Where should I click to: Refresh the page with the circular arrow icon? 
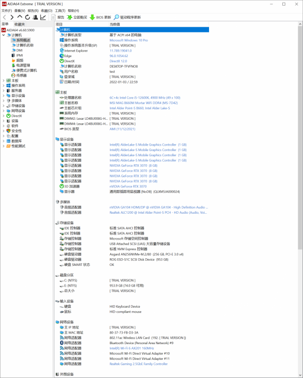click(27, 17)
